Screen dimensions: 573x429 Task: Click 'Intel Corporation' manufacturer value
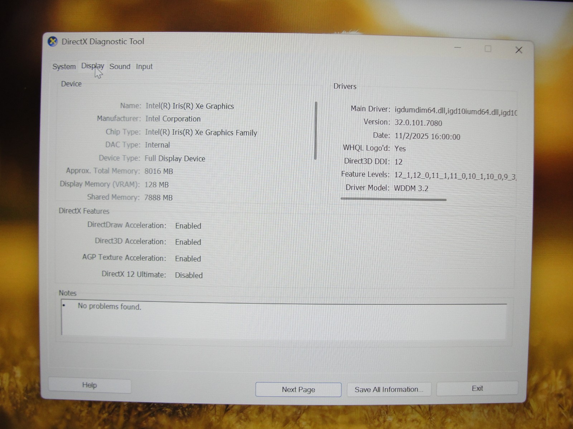click(173, 119)
